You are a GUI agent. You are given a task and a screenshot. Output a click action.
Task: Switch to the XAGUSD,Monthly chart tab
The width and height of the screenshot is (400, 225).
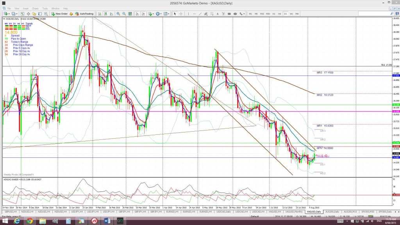294,212
